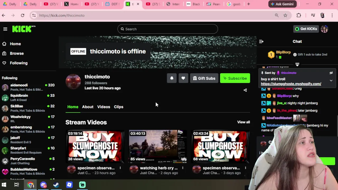Open Woahvickyy followed channel

click(28, 119)
